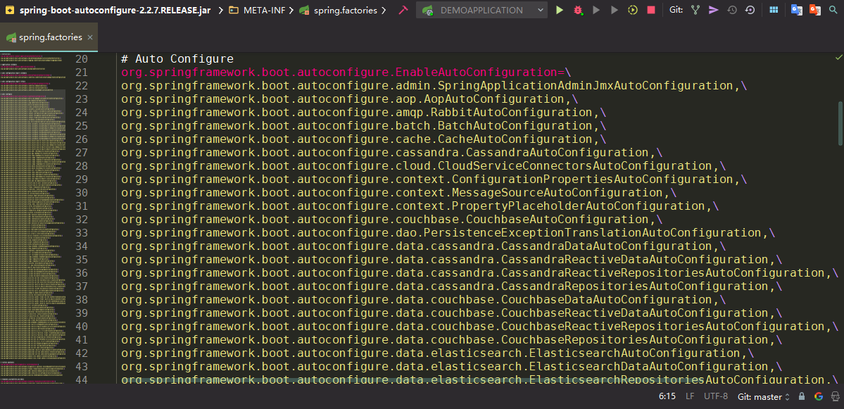Run DEMOAPPLICATION with green play icon
This screenshot has height=409, width=844.
point(560,11)
